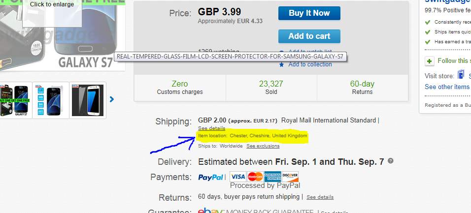Open the Add to collection link
The width and height of the screenshot is (471, 213).
(310, 64)
